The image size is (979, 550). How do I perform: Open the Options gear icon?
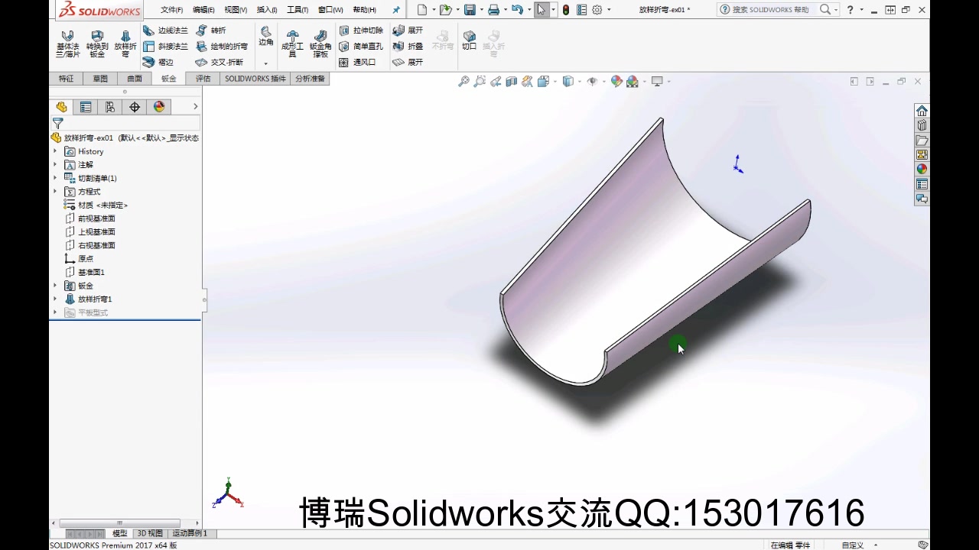pyautogui.click(x=597, y=10)
